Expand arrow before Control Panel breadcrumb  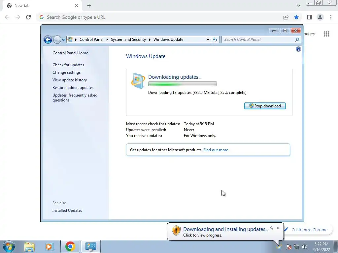point(76,40)
